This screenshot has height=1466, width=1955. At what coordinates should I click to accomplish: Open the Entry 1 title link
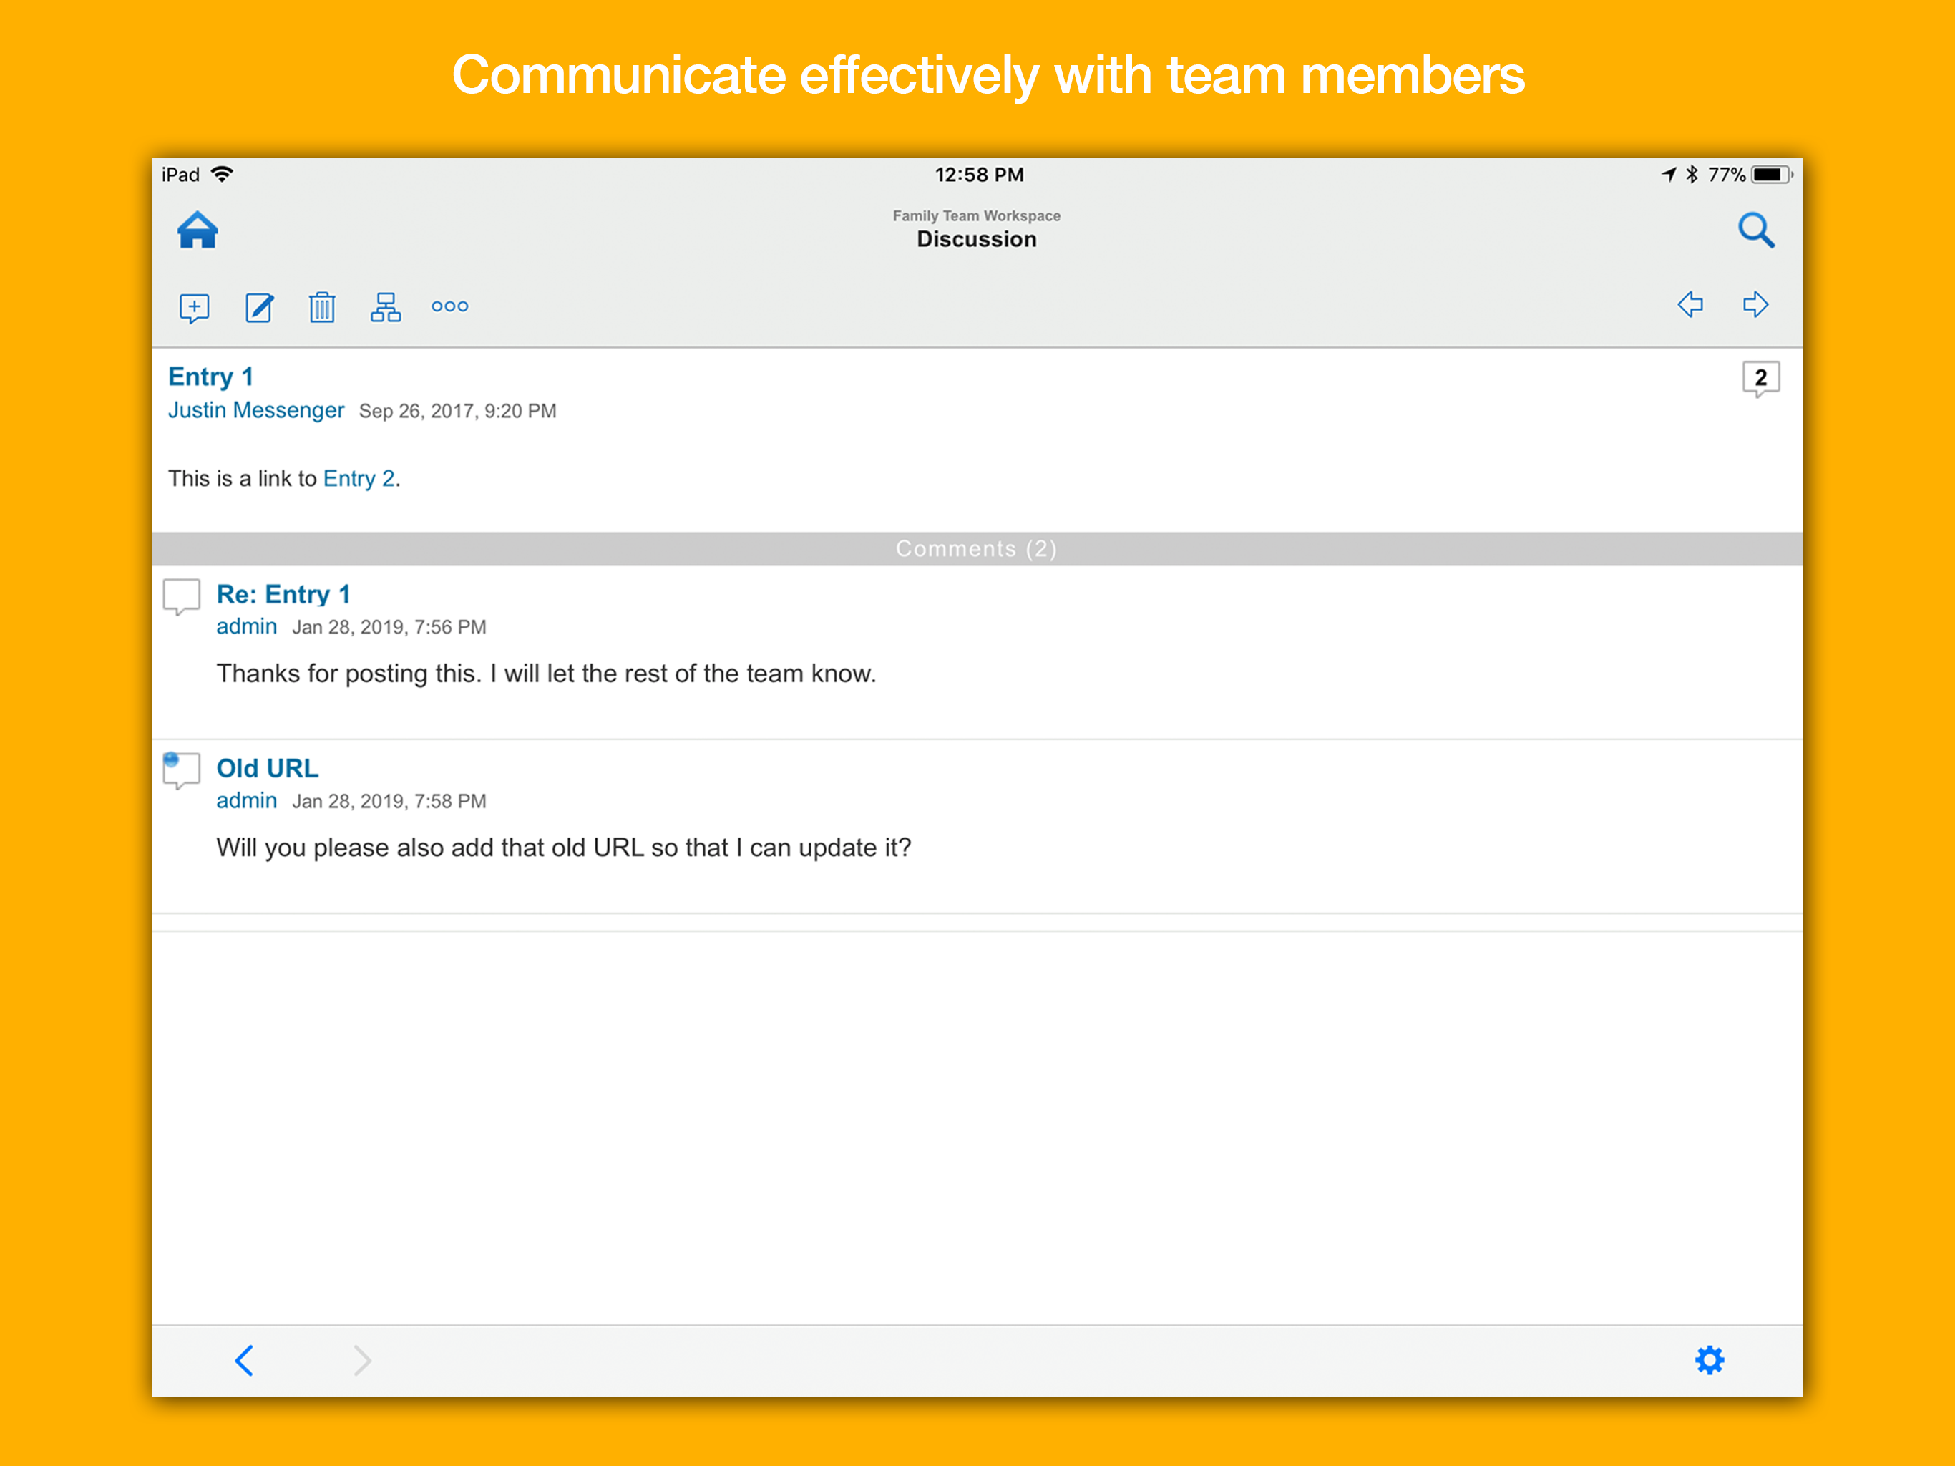pos(210,377)
